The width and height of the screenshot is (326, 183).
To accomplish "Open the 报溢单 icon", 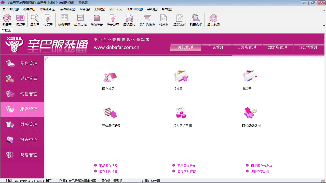I will (x=250, y=76).
